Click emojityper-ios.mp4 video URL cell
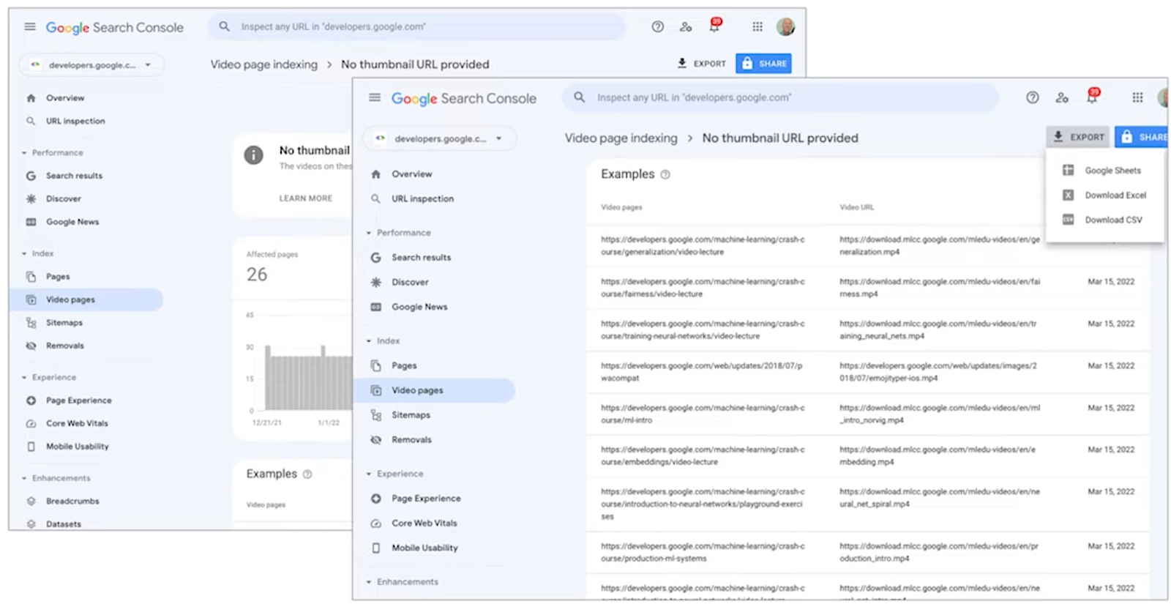 [x=938, y=372]
